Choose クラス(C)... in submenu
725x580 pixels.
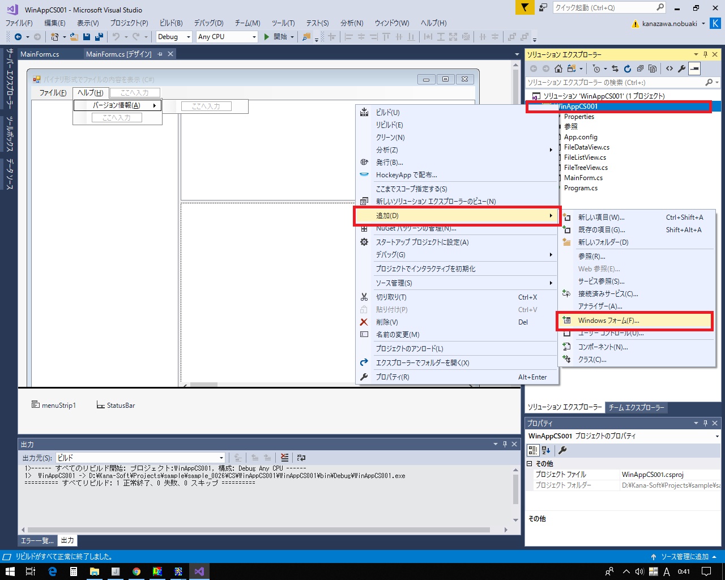click(637, 360)
